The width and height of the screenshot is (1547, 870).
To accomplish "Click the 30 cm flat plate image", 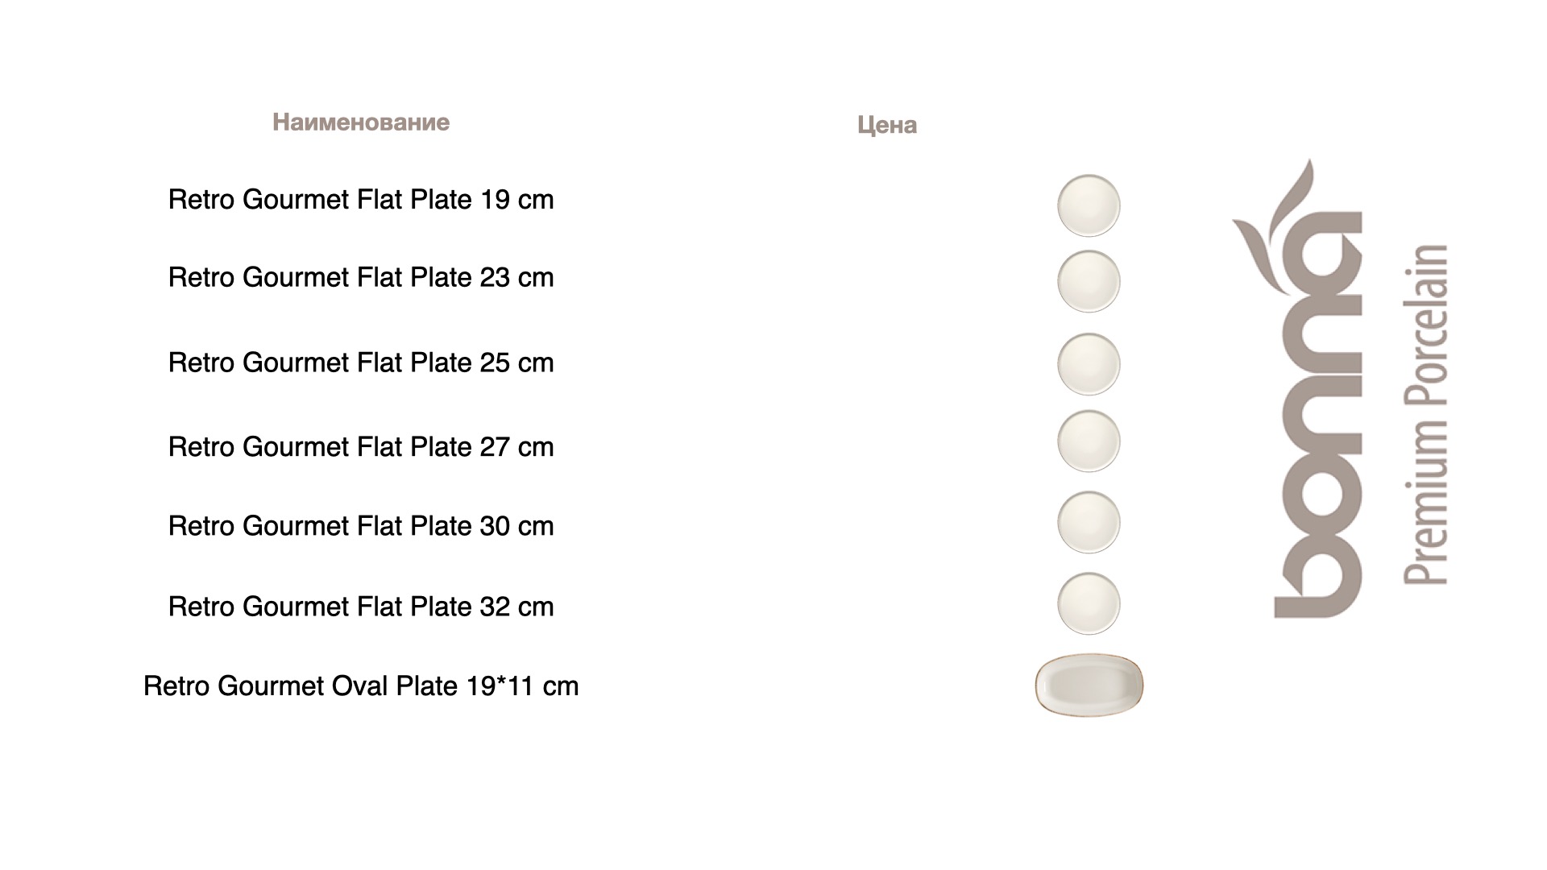I will 1089,522.
